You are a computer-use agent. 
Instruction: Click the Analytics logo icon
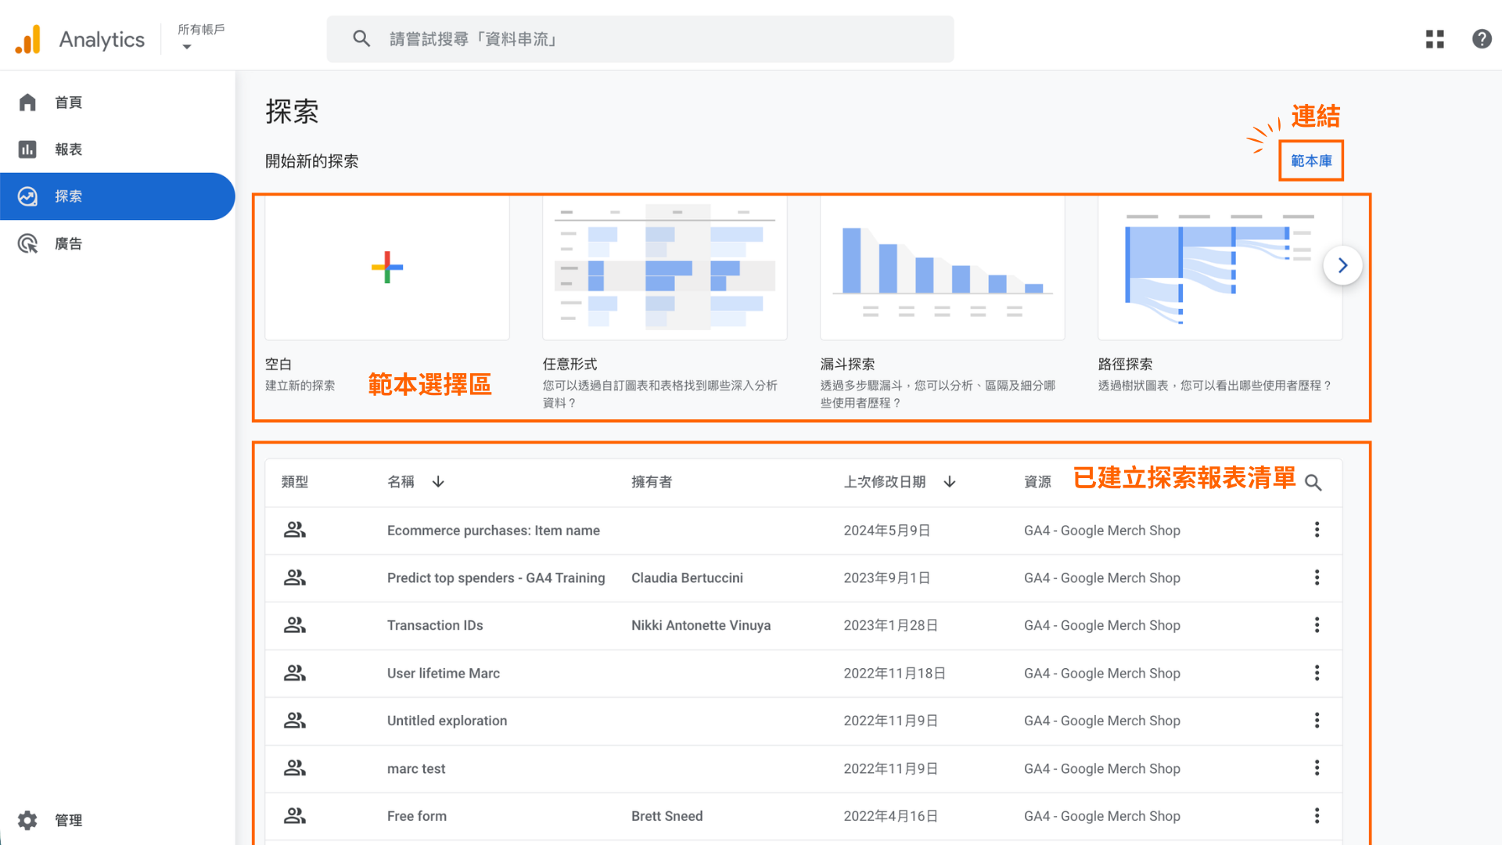click(x=28, y=39)
